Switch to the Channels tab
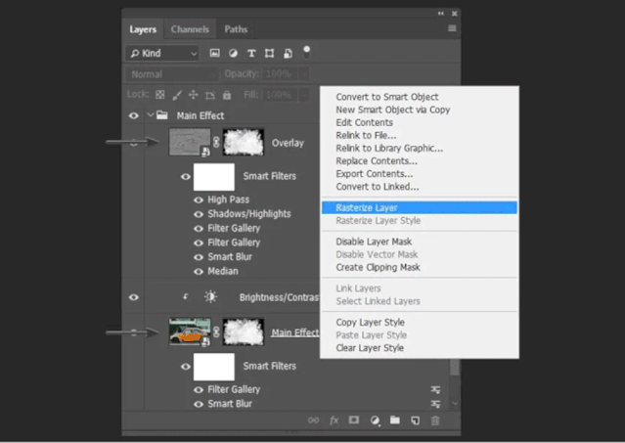This screenshot has height=443, width=625. coord(190,29)
